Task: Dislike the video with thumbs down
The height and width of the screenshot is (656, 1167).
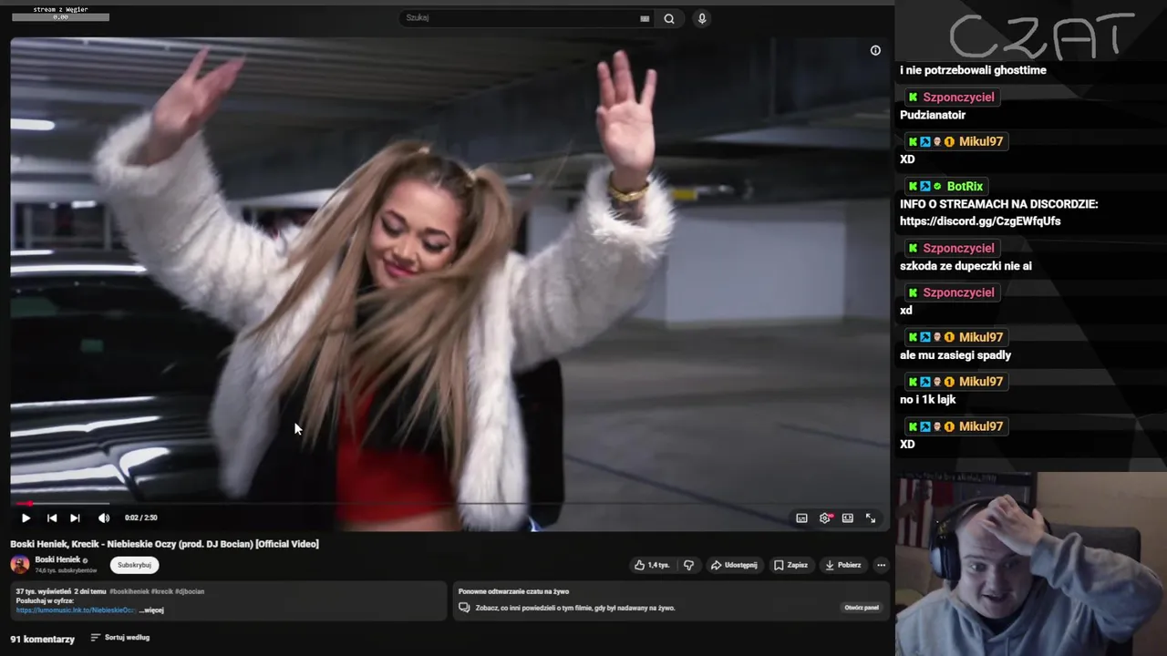Action: (x=688, y=565)
